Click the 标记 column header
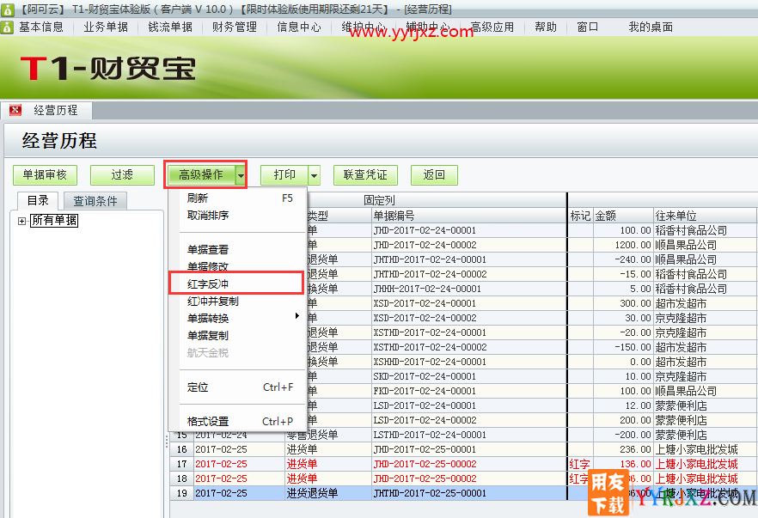758x518 pixels. coord(580,216)
